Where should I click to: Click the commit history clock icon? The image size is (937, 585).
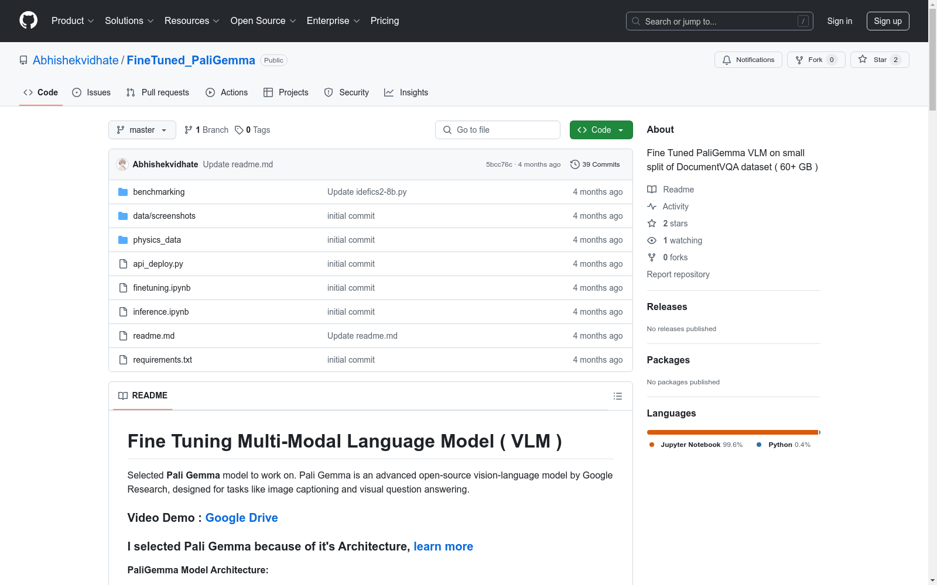point(575,164)
